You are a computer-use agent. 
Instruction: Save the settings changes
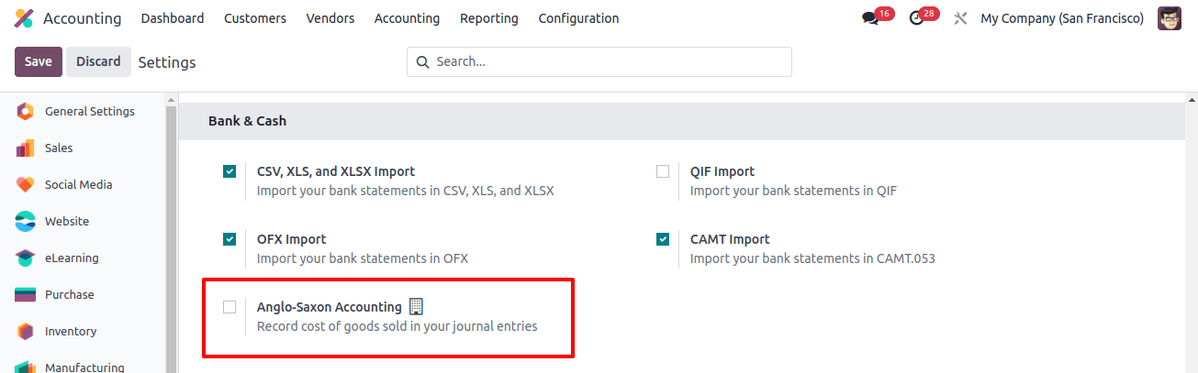point(39,61)
